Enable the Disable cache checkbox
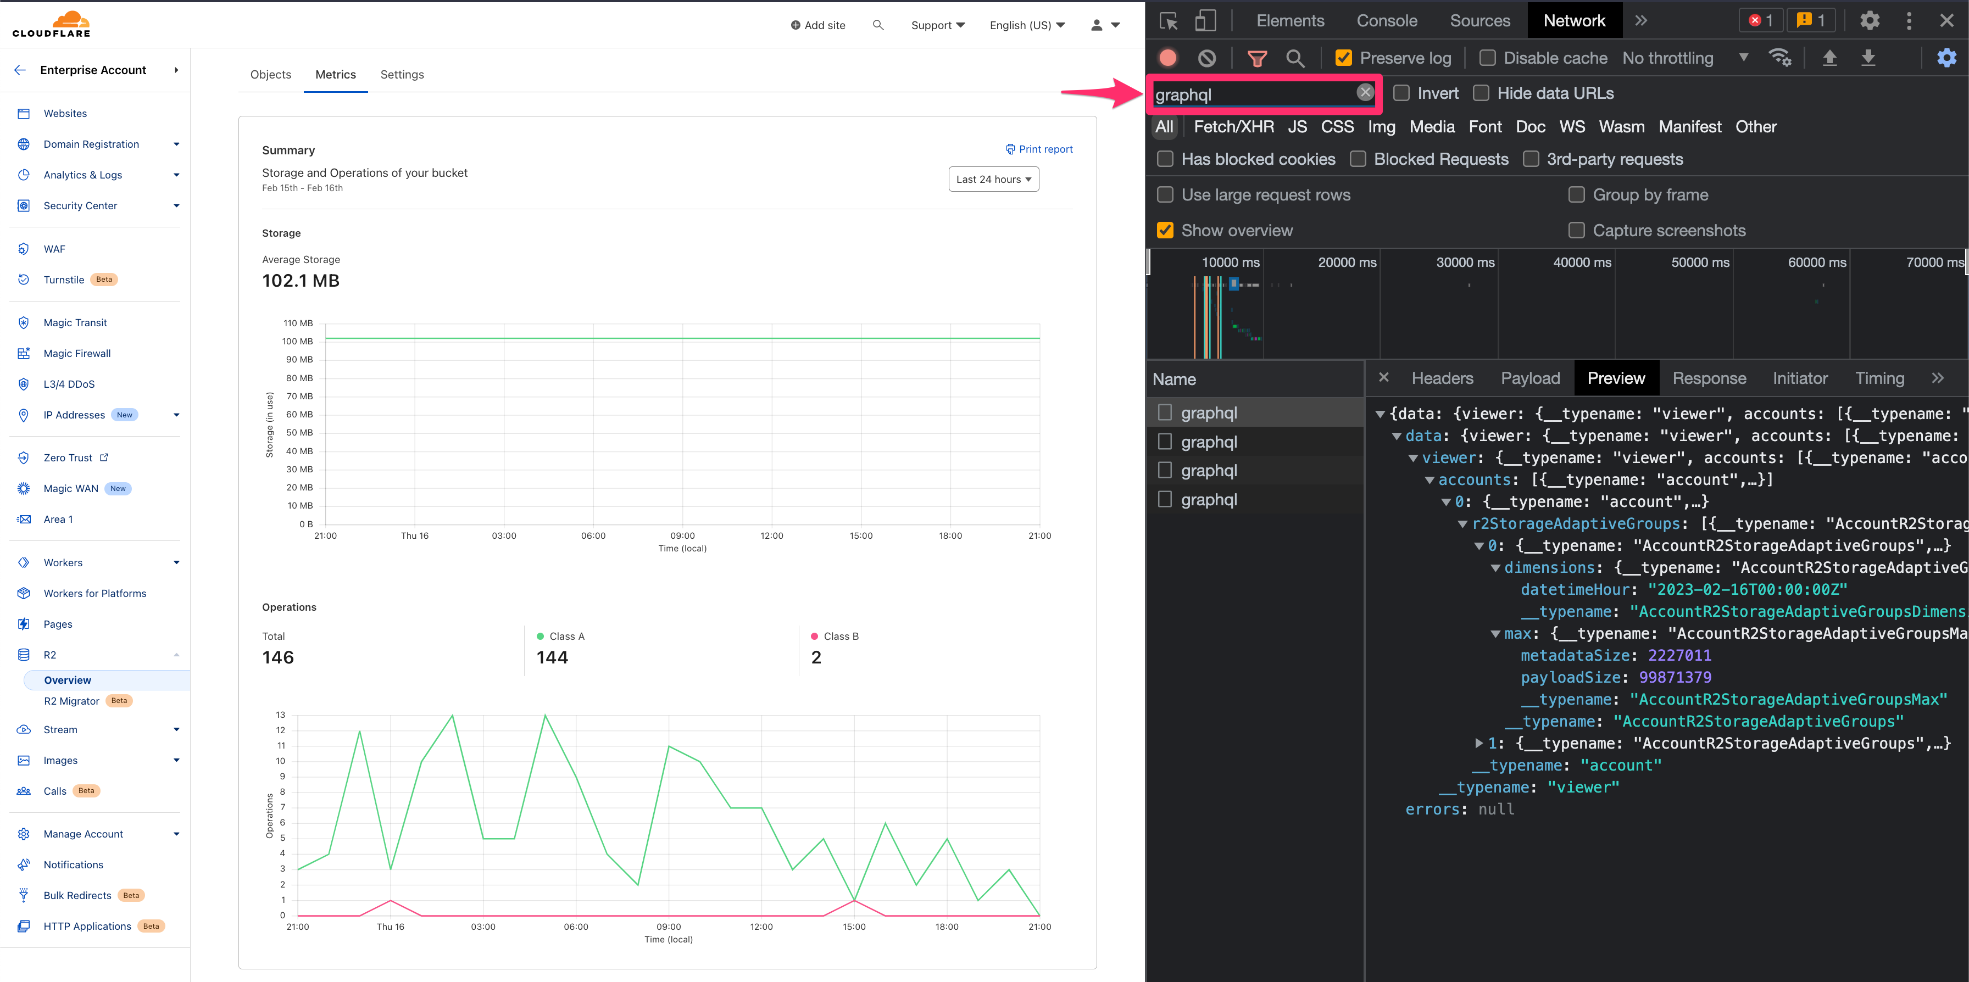This screenshot has height=982, width=1969. (x=1487, y=58)
